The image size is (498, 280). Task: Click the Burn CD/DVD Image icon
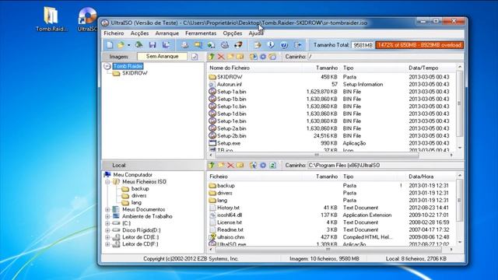[x=238, y=45]
